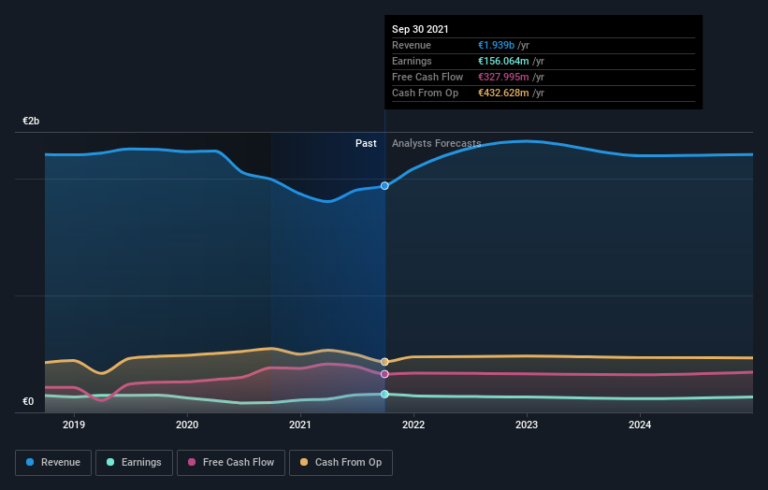Viewport: 768px width, 490px height.
Task: Click the €2b y-axis label
Action: click(x=31, y=121)
